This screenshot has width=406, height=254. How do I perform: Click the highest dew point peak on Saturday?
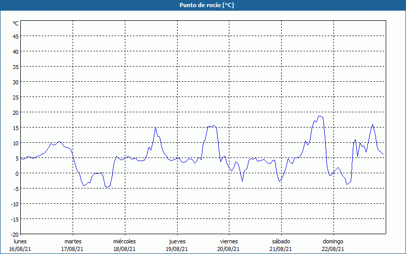point(319,116)
